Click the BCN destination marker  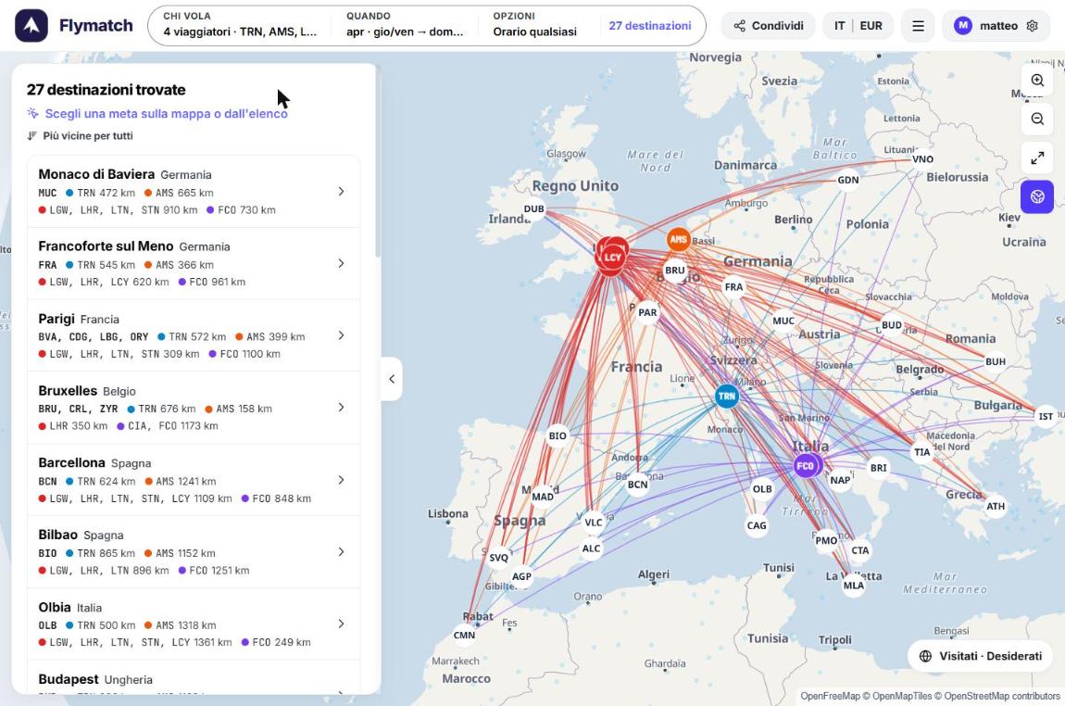(637, 485)
